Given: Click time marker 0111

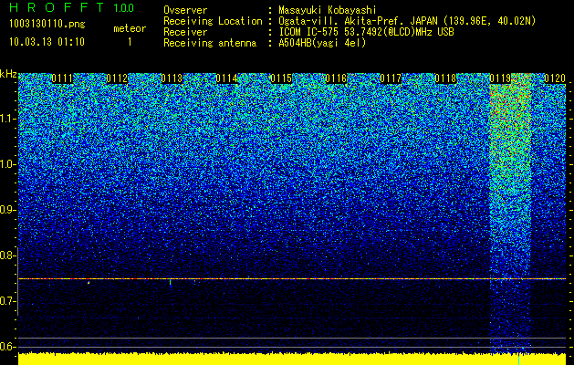Looking at the screenshot, I should [x=62, y=78].
